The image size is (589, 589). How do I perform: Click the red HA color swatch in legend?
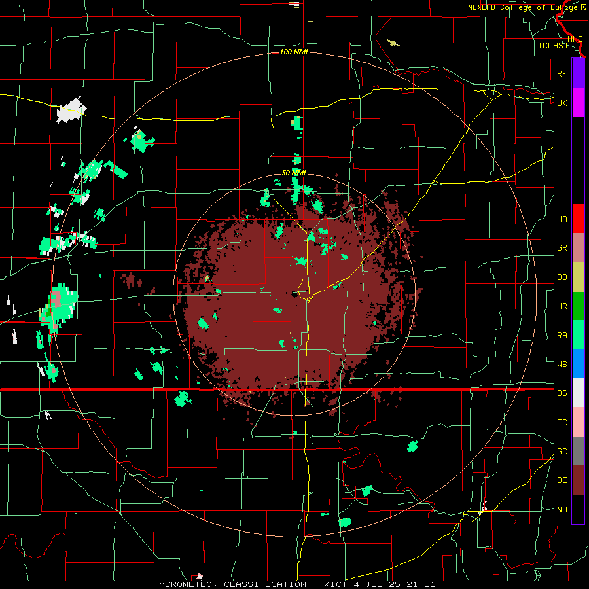(578, 219)
